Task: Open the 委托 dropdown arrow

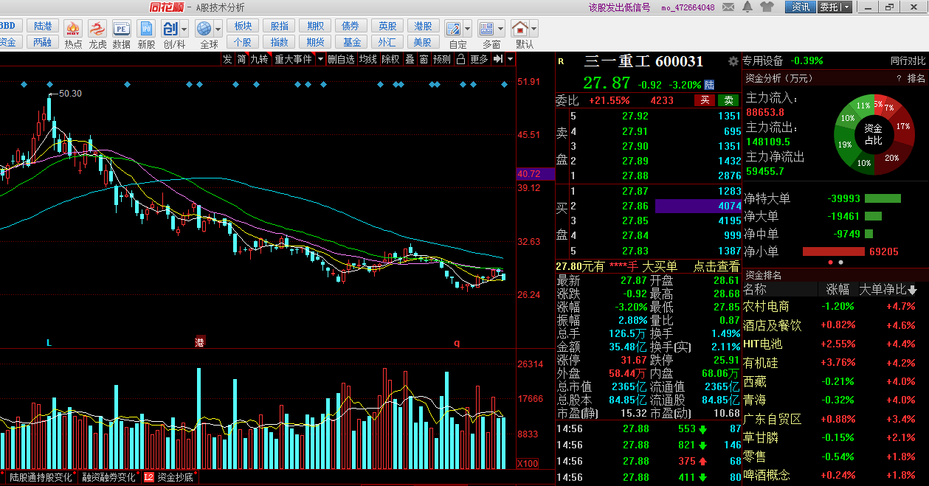Action: click(x=846, y=7)
